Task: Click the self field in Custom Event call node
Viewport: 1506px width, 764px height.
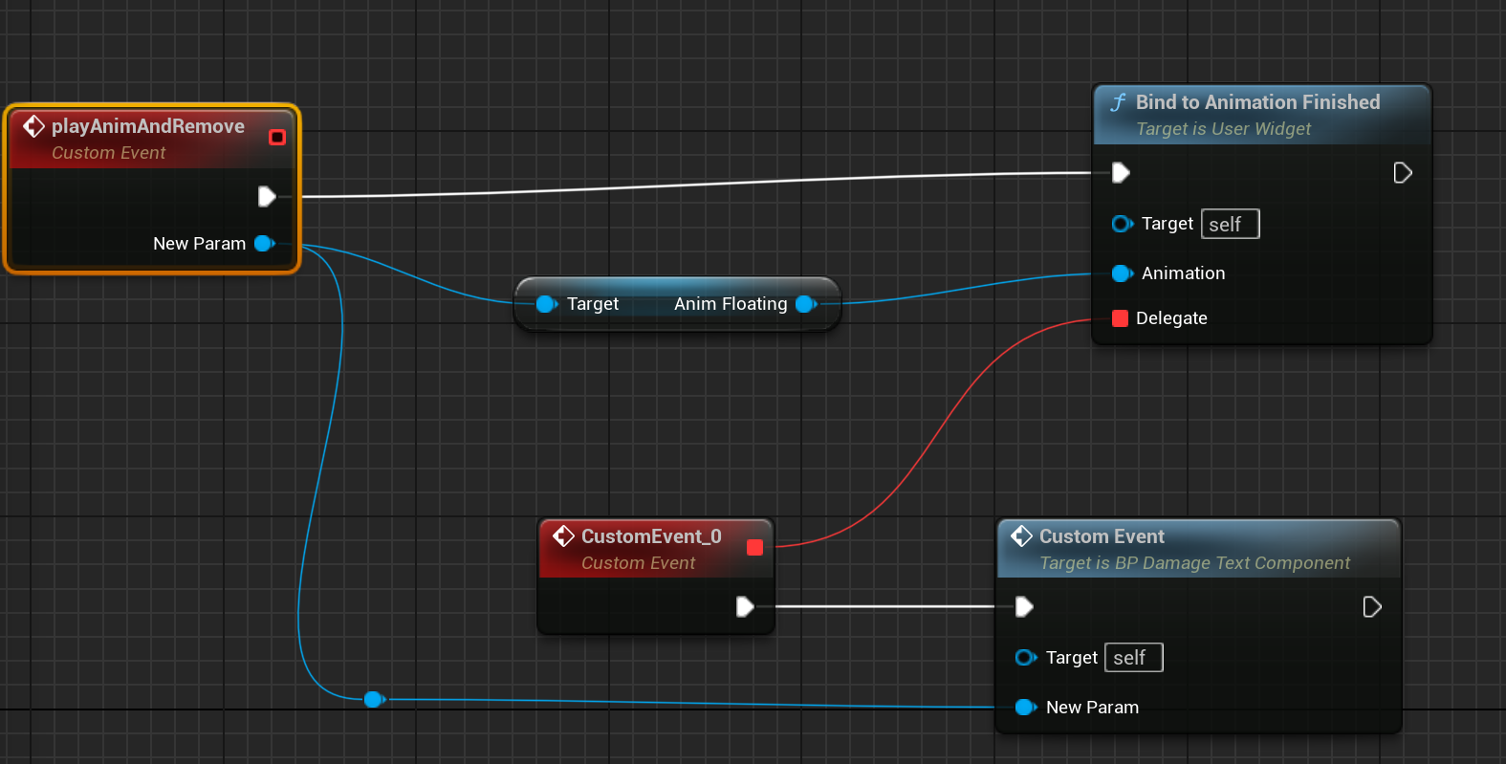Action: pyautogui.click(x=1134, y=658)
